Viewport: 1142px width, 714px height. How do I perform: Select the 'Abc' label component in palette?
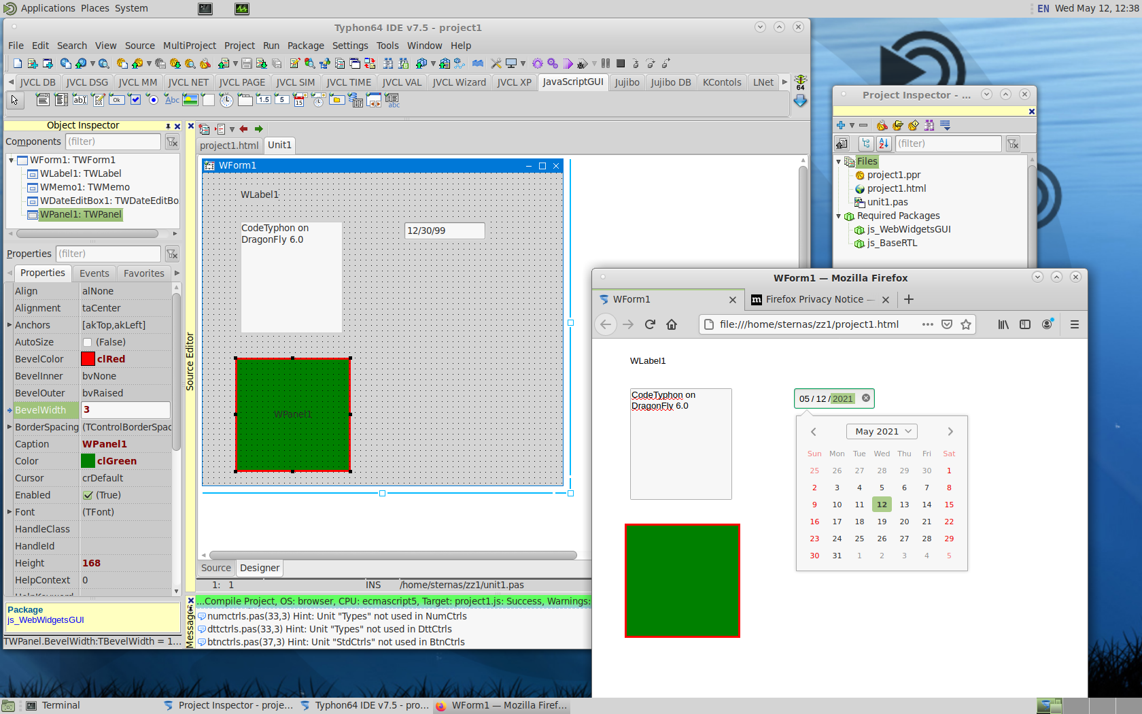click(x=172, y=100)
